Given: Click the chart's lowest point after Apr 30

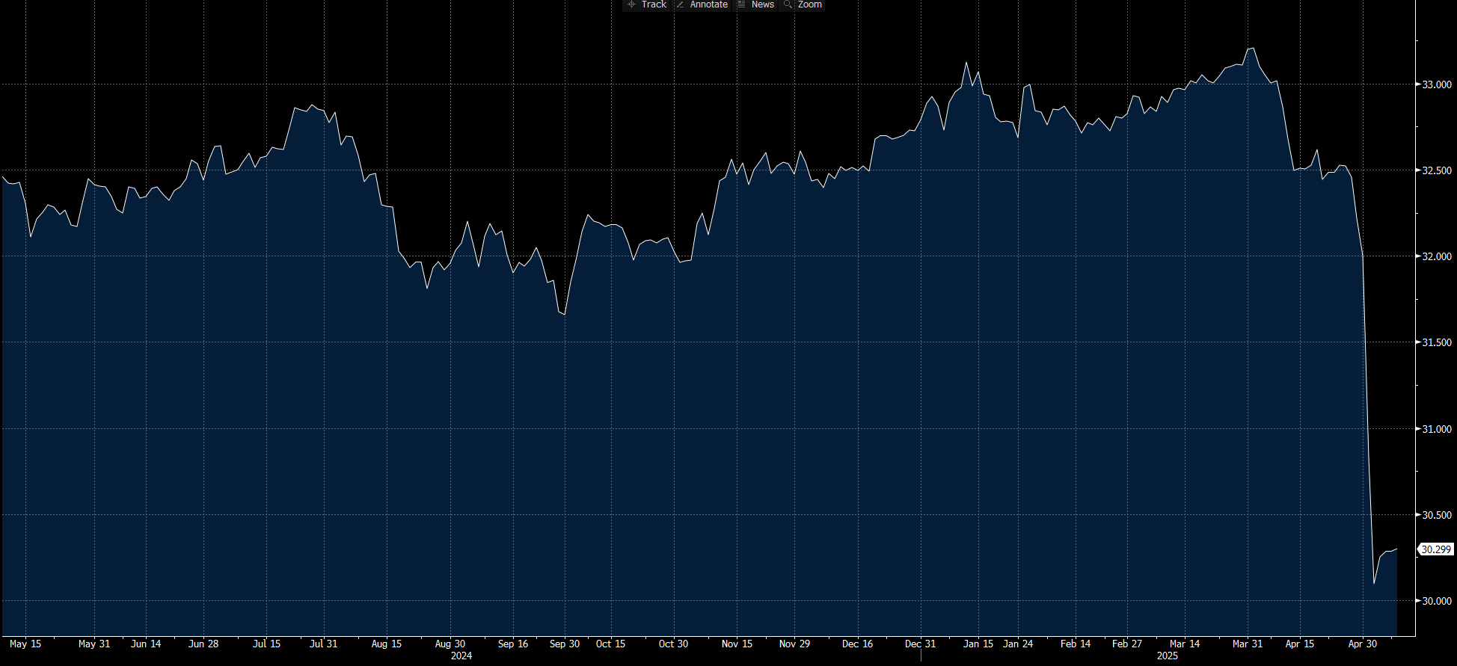Looking at the screenshot, I should (1374, 583).
